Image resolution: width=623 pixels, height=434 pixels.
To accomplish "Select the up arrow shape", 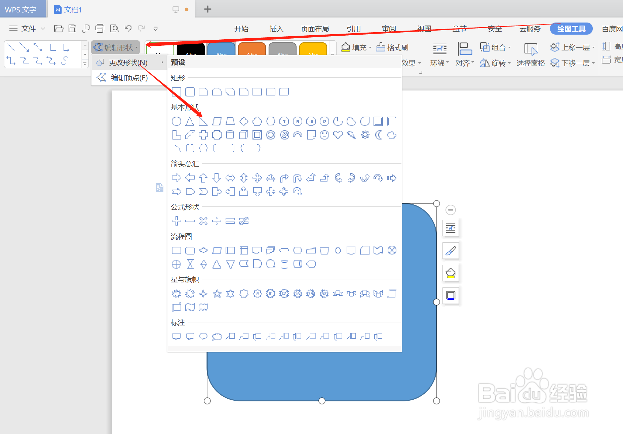I will 203,178.
